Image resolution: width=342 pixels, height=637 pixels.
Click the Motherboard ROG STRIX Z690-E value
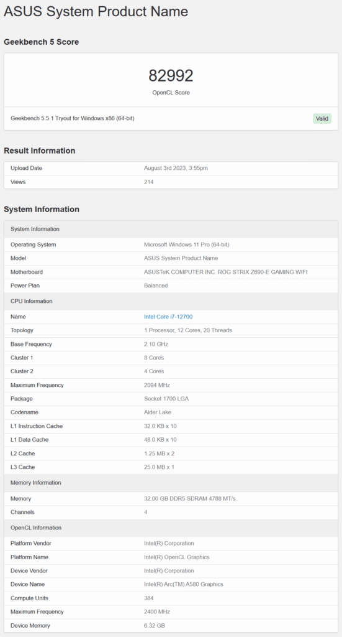(x=226, y=272)
